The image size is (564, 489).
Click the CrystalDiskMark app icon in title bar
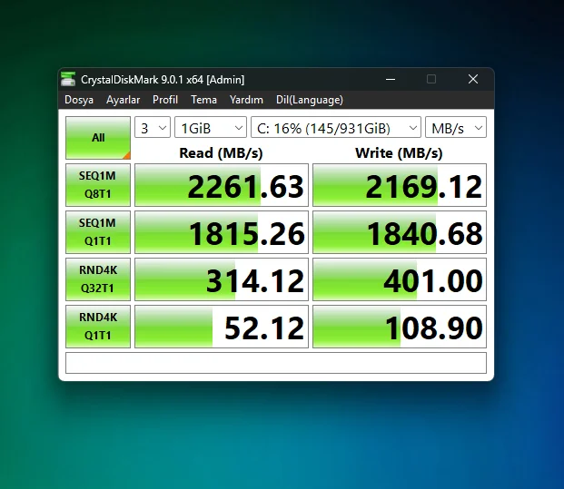[x=68, y=79]
